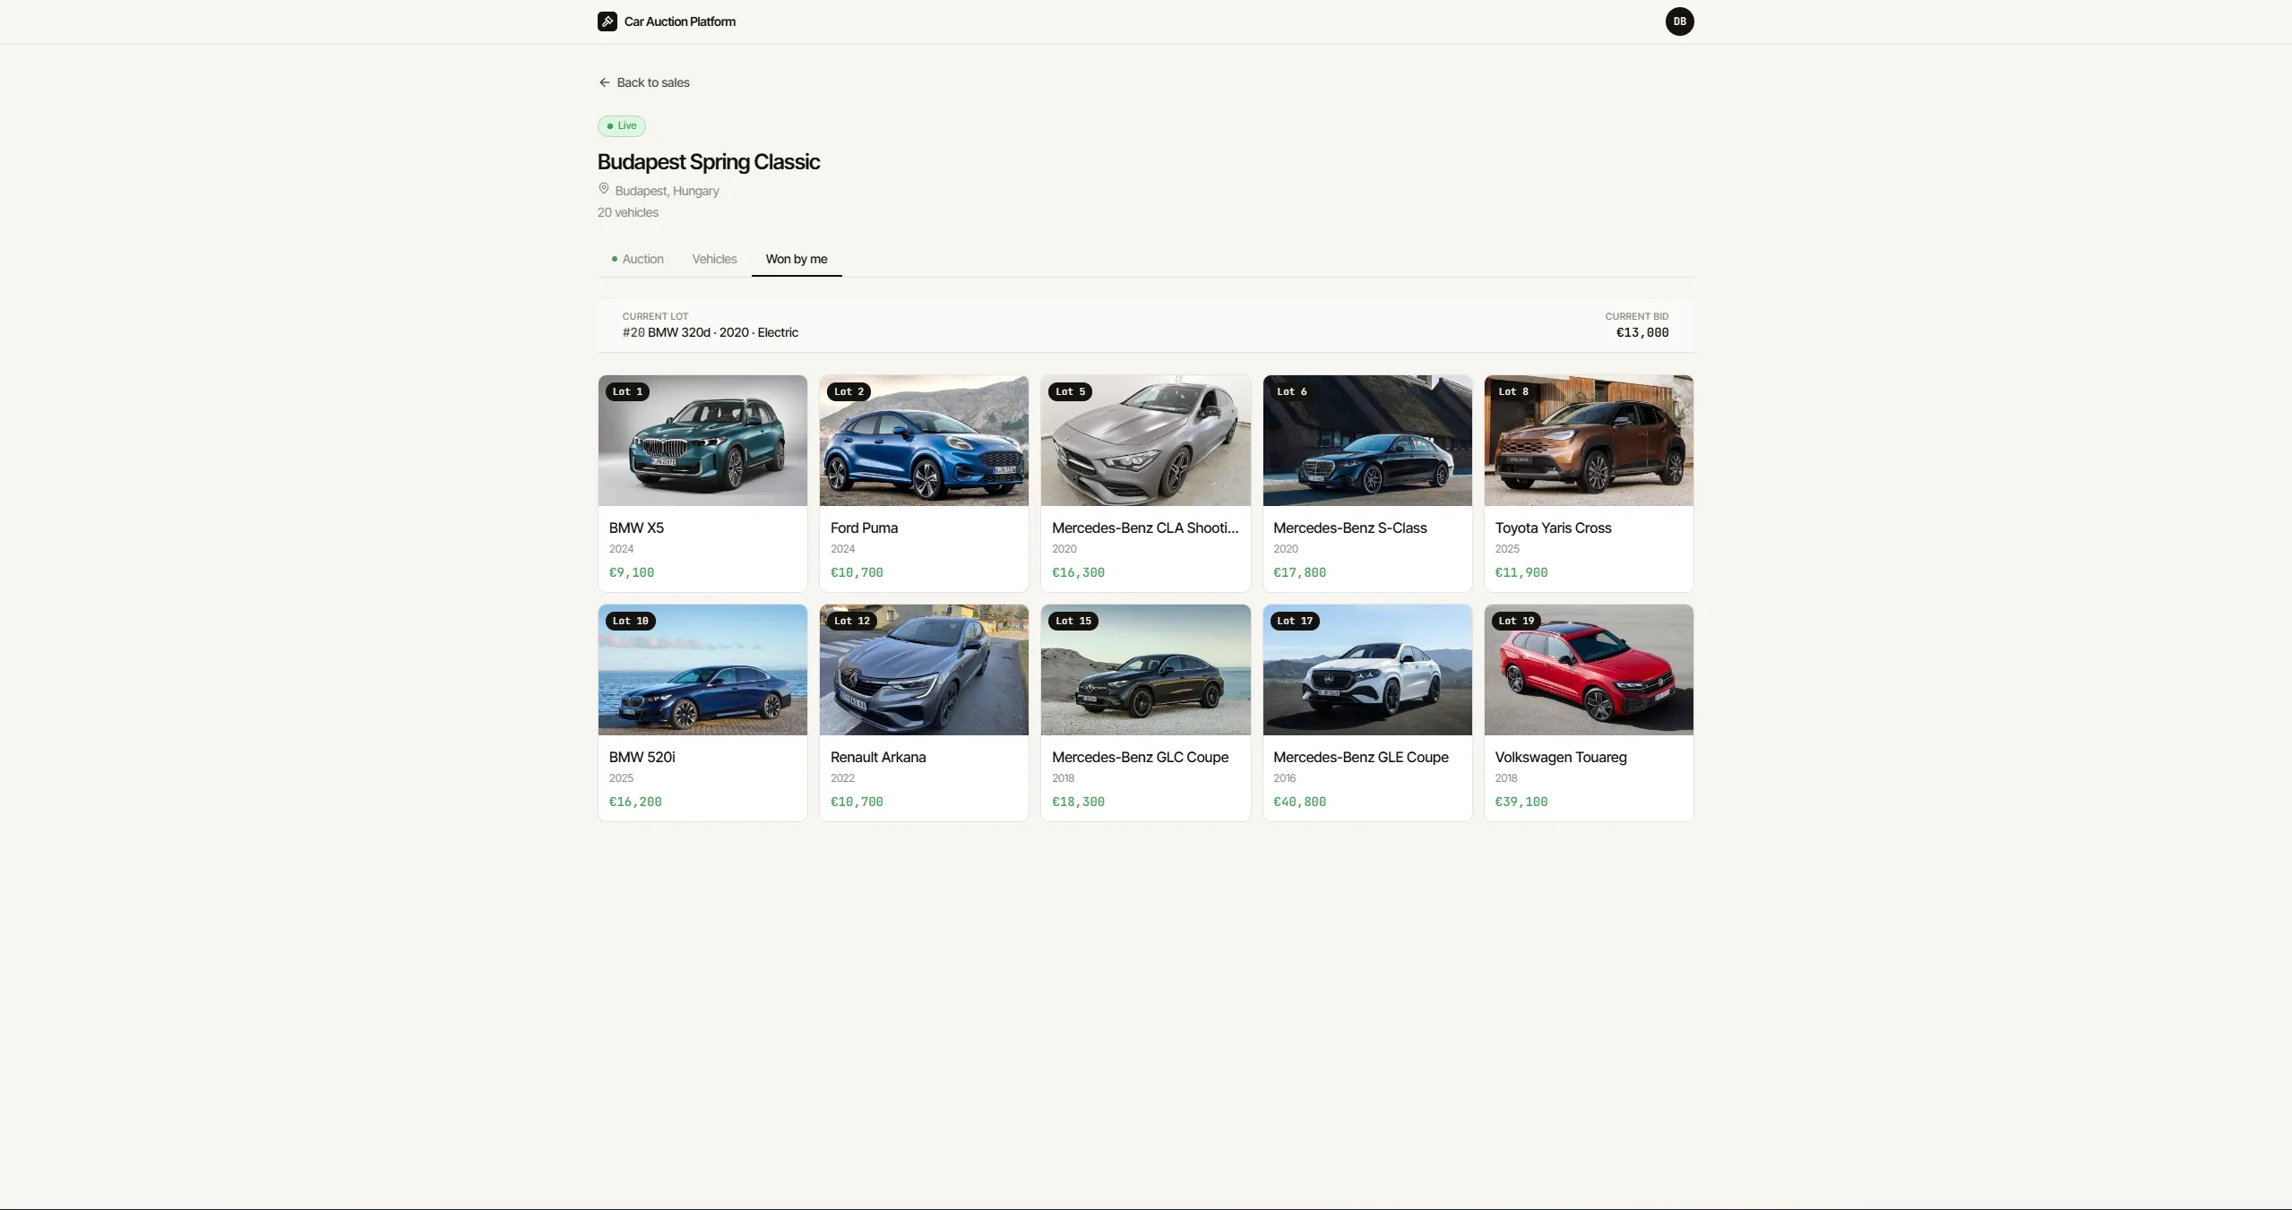
Task: Open the Ford Puma photo
Action: [x=924, y=441]
